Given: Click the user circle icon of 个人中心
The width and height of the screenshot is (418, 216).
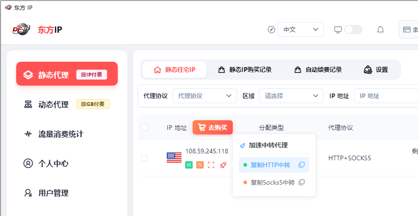Looking at the screenshot, I should [28, 163].
